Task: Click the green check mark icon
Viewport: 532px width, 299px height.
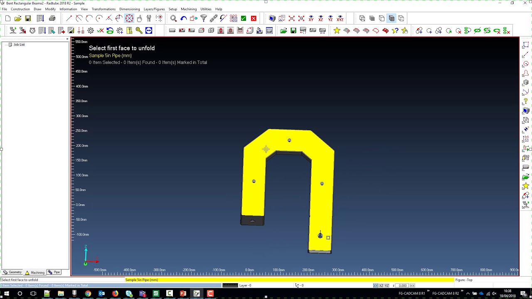Action: point(244,18)
